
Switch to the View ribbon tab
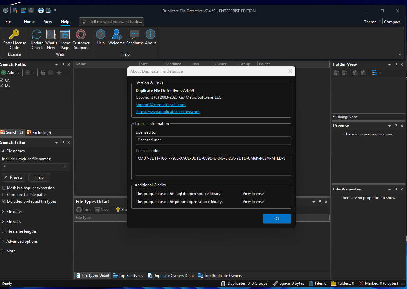tap(48, 22)
